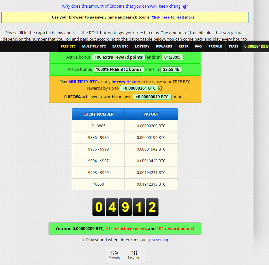Image resolution: width=269 pixels, height=265 pixels.
Task: Open the REWARDS menu item
Action: click(x=164, y=46)
